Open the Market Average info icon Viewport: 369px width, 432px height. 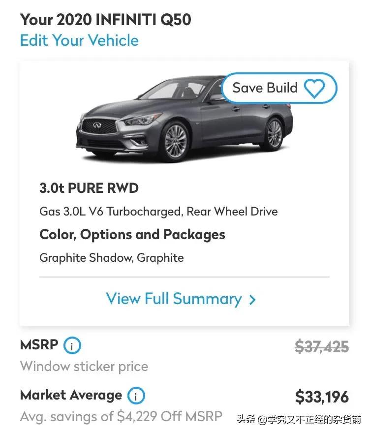136,396
